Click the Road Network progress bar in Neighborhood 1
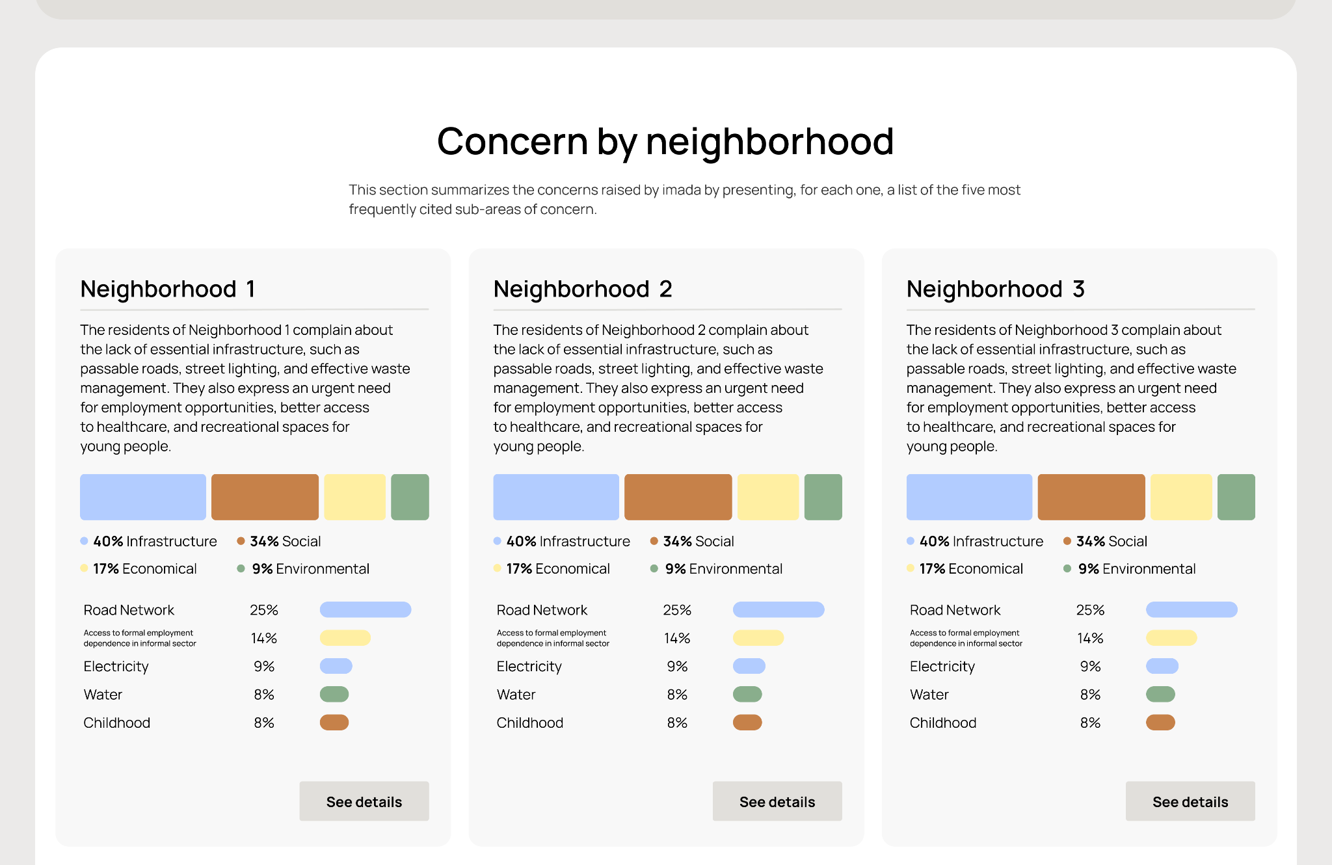This screenshot has height=865, width=1332. click(x=366, y=609)
